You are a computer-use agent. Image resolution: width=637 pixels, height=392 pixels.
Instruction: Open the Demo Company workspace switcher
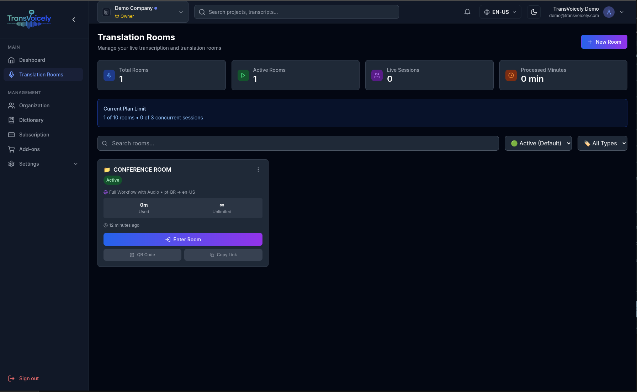point(143,12)
